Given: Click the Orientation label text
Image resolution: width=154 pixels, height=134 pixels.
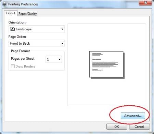Looking at the screenshot, I should pos(17,23).
